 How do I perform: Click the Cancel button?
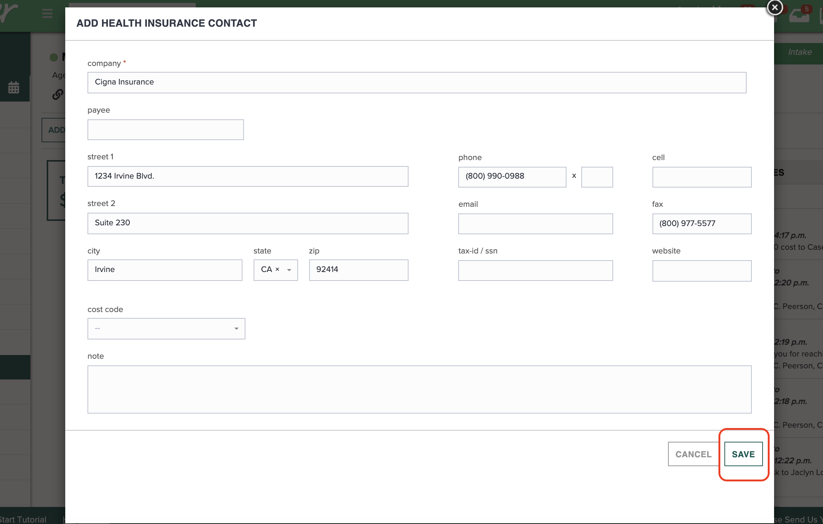[693, 454]
